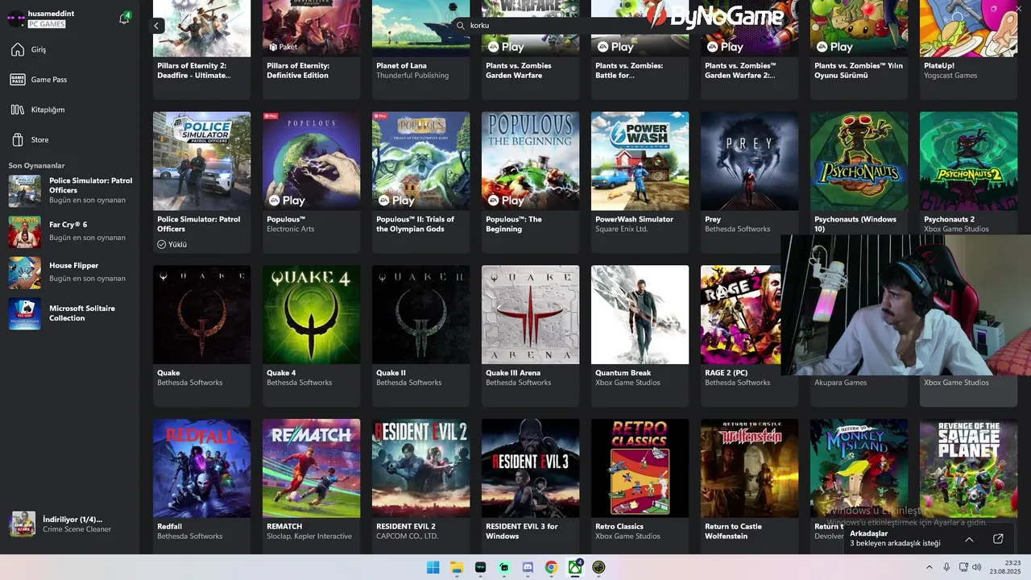
Task: Open Police Simulator in recent games list
Action: click(x=70, y=190)
